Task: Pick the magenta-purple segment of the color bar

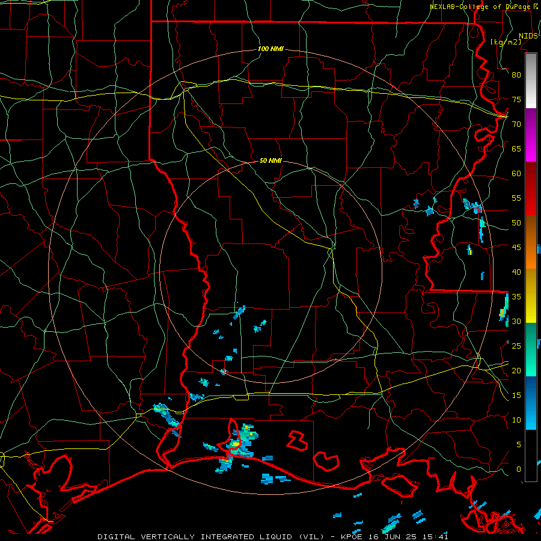Action: [531, 135]
